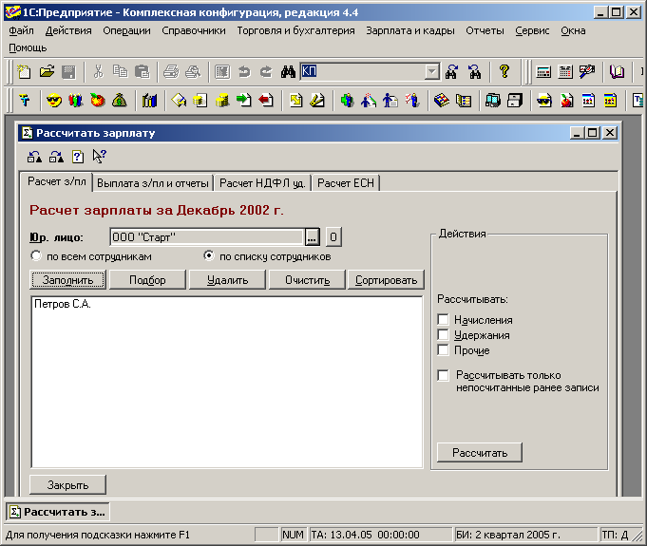This screenshot has height=546, width=647.
Task: Select 'по списку сотрудников' radio button
Action: [x=209, y=256]
